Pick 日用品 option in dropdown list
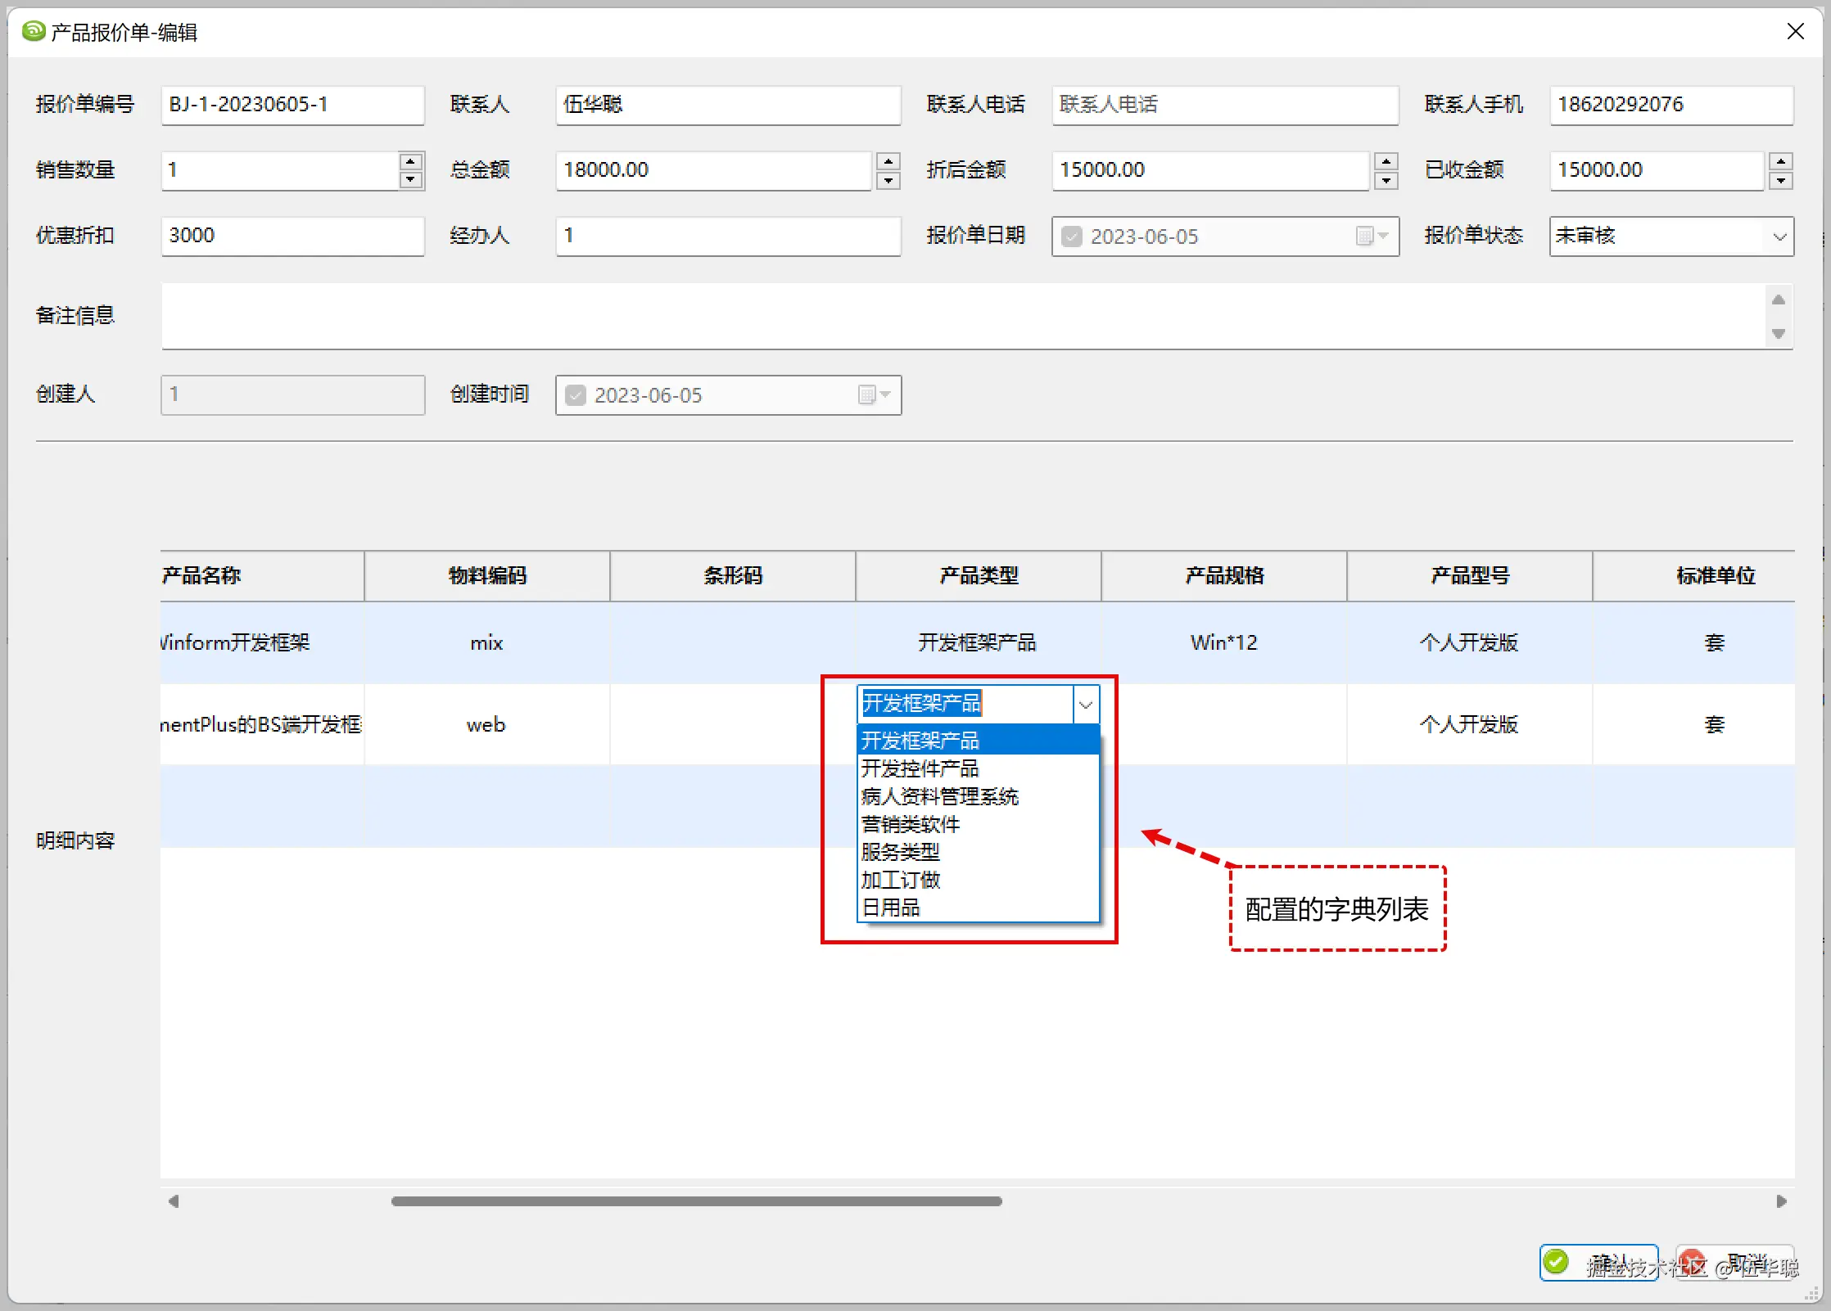 coord(890,908)
